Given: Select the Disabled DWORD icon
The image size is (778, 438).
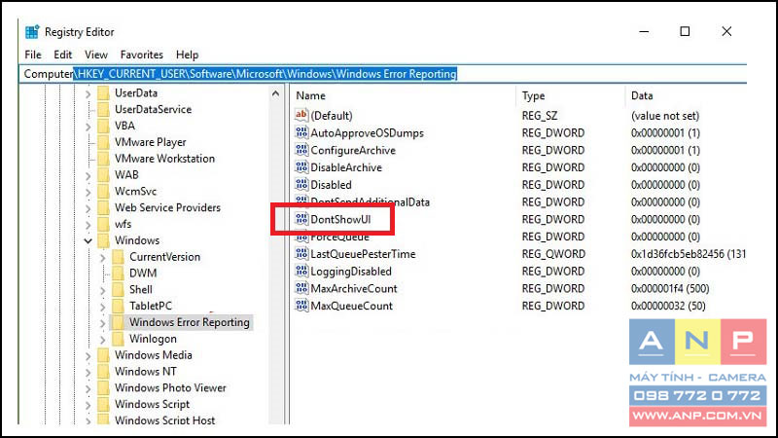Looking at the screenshot, I should (x=301, y=184).
